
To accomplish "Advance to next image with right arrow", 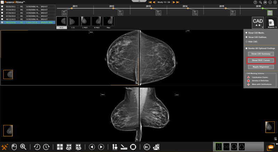I will tap(101, 147).
